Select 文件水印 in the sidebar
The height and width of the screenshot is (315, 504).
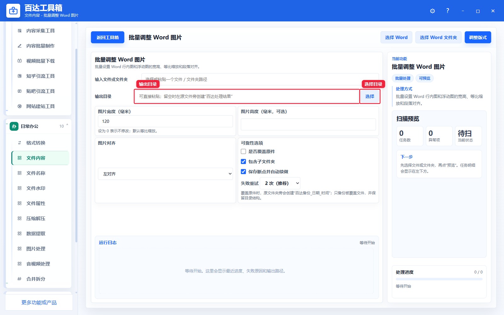[40, 188]
